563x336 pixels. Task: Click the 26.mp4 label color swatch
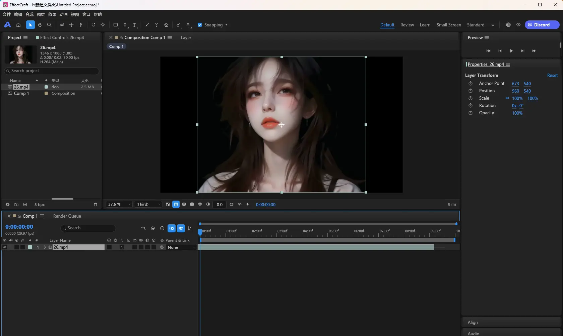pyautogui.click(x=30, y=247)
